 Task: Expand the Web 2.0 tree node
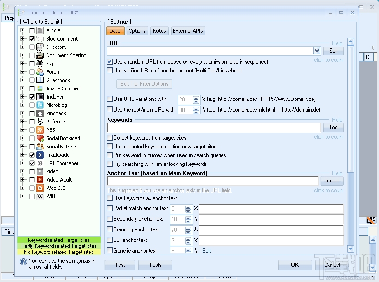pyautogui.click(x=22, y=188)
